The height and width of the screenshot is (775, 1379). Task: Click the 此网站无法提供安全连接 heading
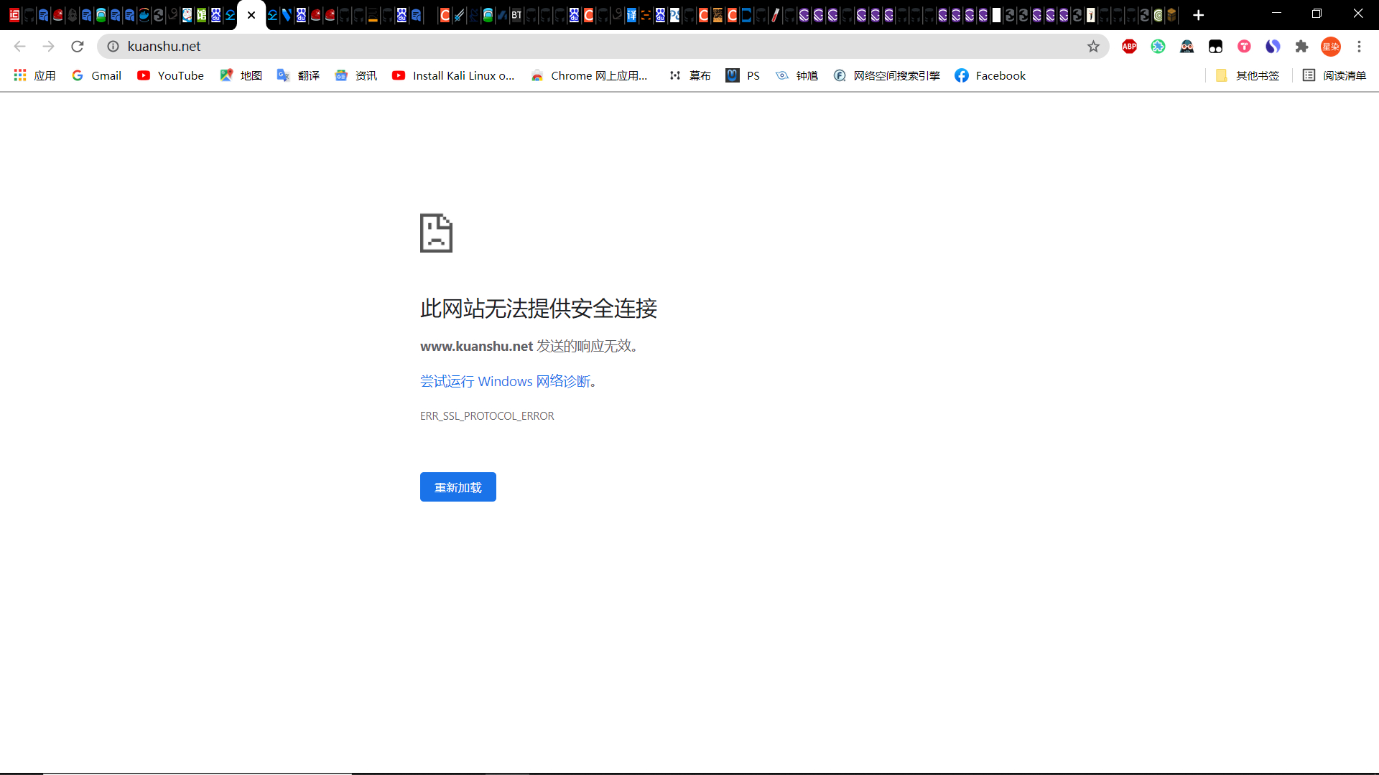(x=539, y=309)
